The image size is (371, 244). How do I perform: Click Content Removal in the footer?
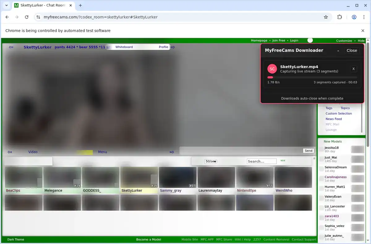coord(276,240)
